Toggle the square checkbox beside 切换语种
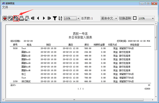The image size is (159, 103). click(x=135, y=18)
